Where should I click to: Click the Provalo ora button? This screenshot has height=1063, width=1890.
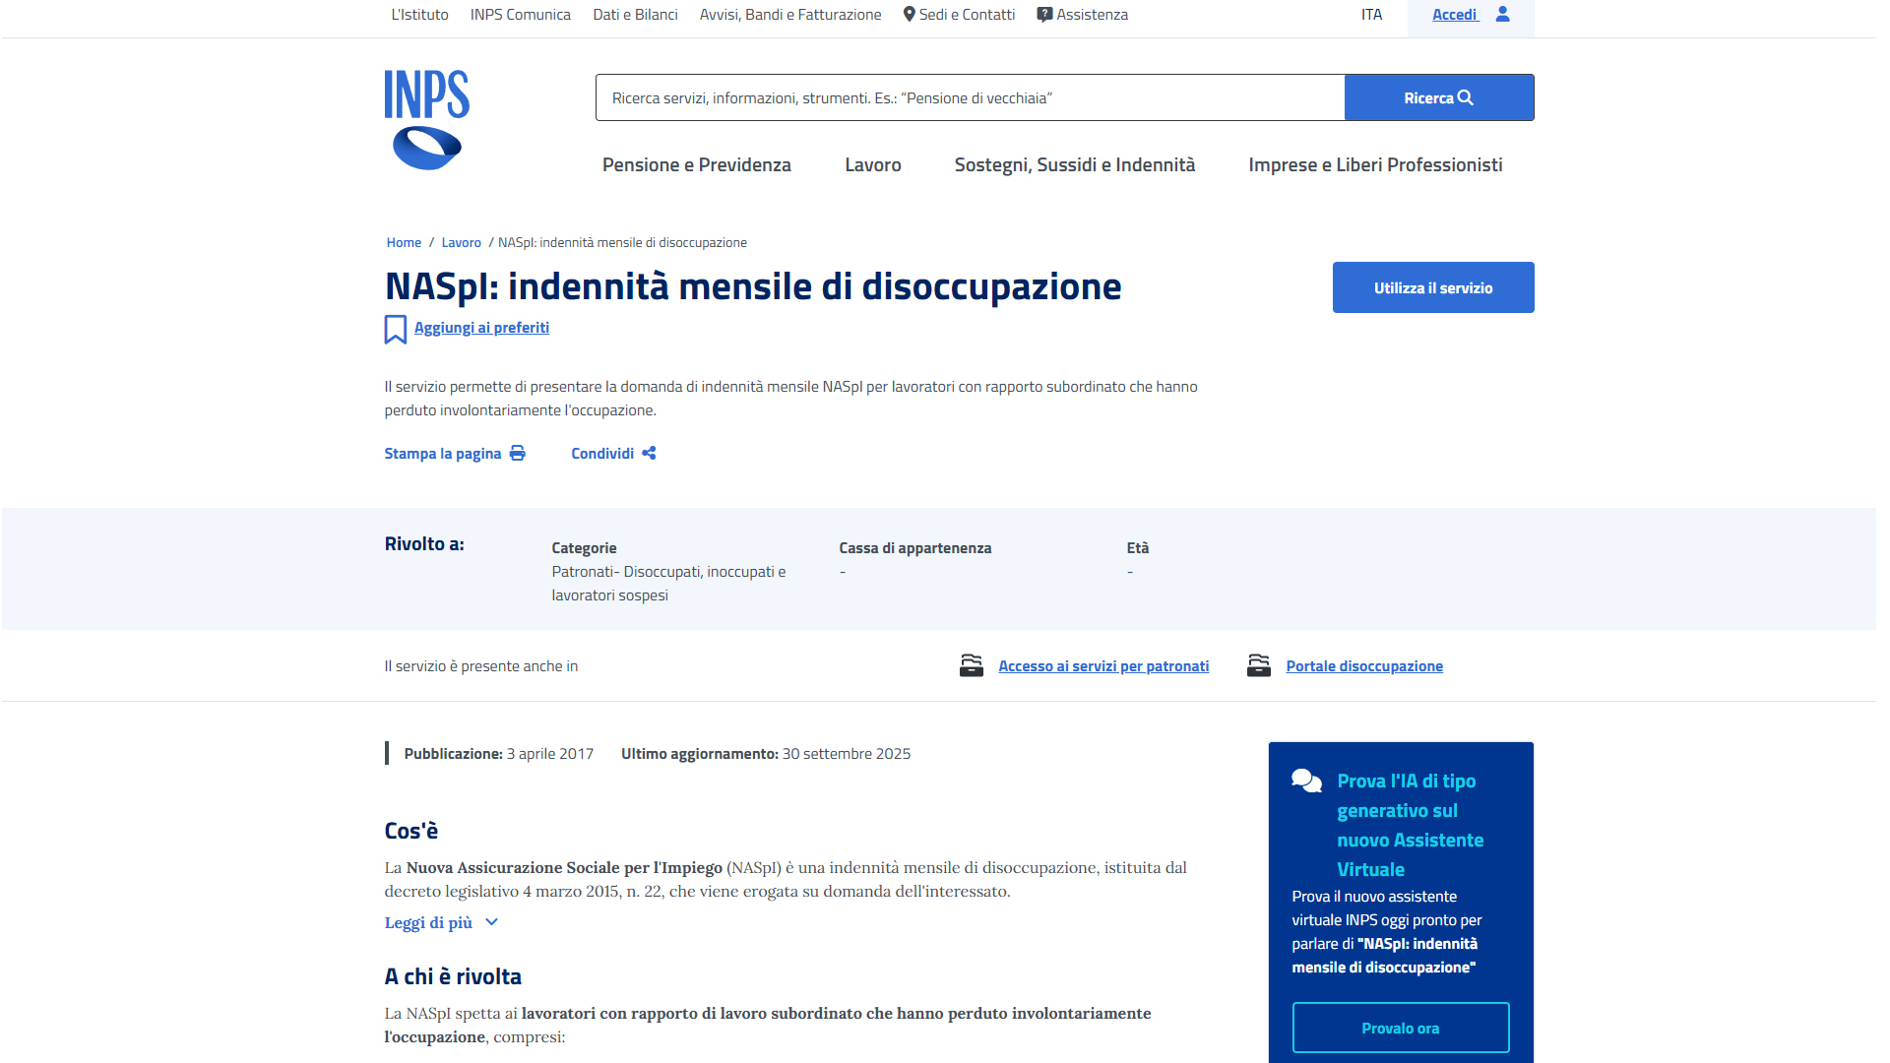(x=1401, y=1028)
